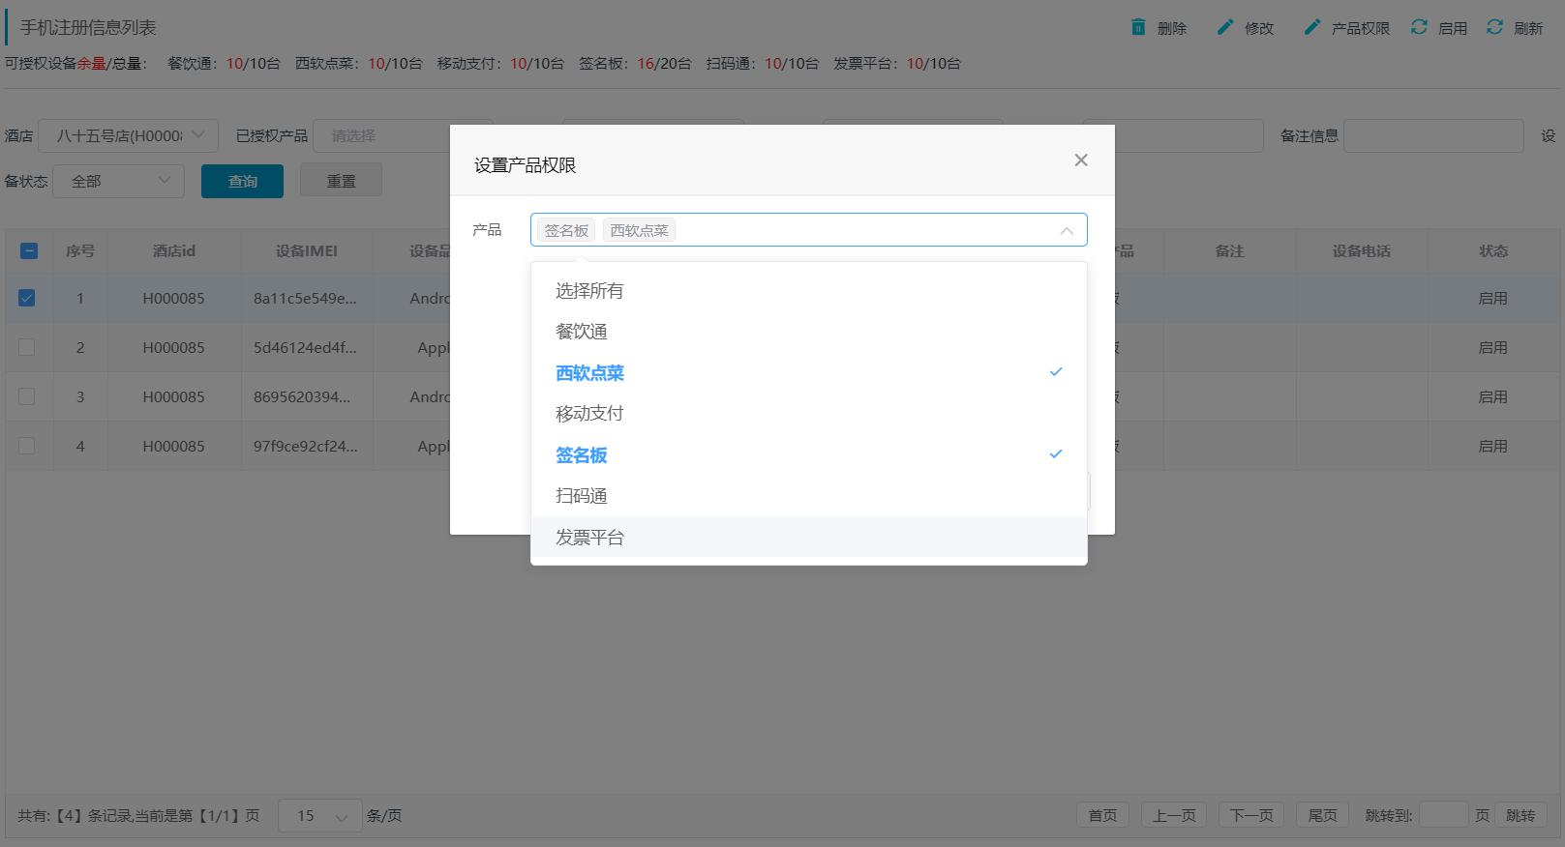Select 发票平台 in the product list
Screen dimensions: 1565x847
pos(589,538)
